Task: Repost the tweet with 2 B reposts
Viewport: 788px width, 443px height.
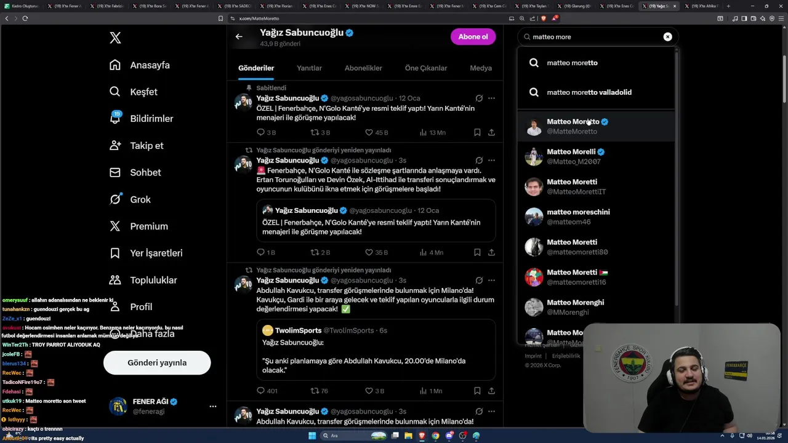Action: pyautogui.click(x=320, y=252)
